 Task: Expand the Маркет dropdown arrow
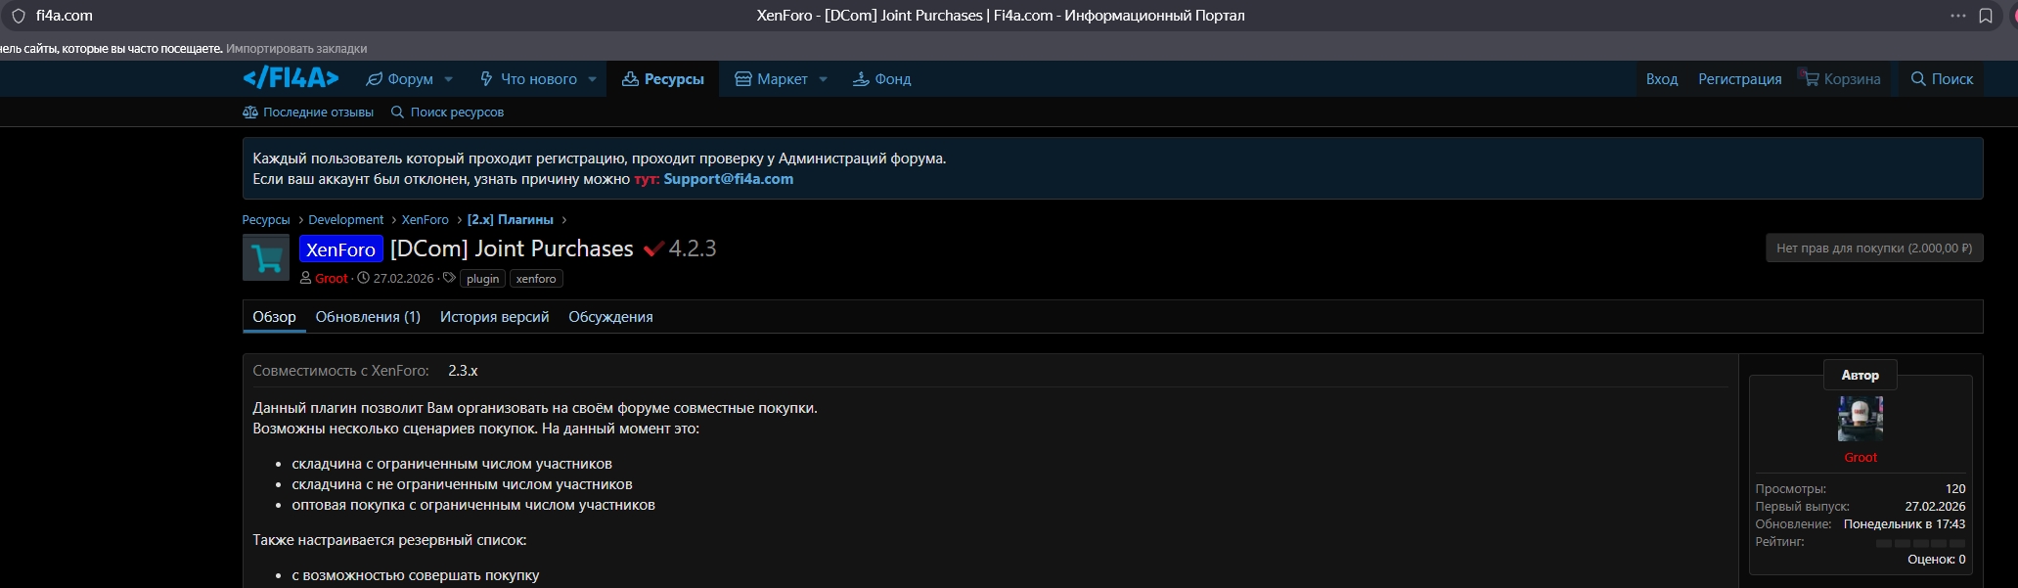coord(824,79)
